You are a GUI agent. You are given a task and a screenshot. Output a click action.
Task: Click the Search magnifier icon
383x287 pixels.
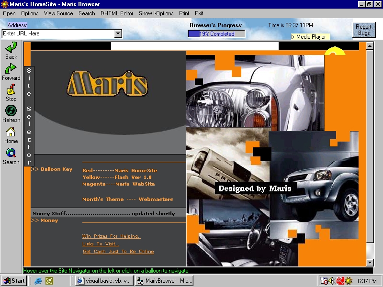click(x=11, y=153)
